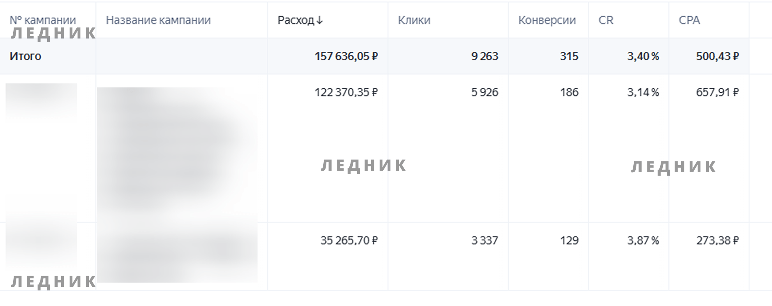The image size is (772, 306).
Task: Click the Расход sort arrow icon
Action: (319, 20)
